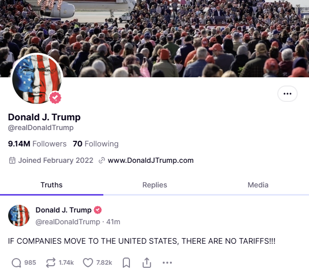
Task: Click the small avatar in post
Action: (x=19, y=216)
